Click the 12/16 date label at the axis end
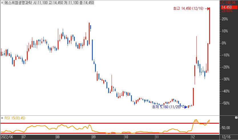The height and width of the screenshot is (140, 238). coord(226,137)
